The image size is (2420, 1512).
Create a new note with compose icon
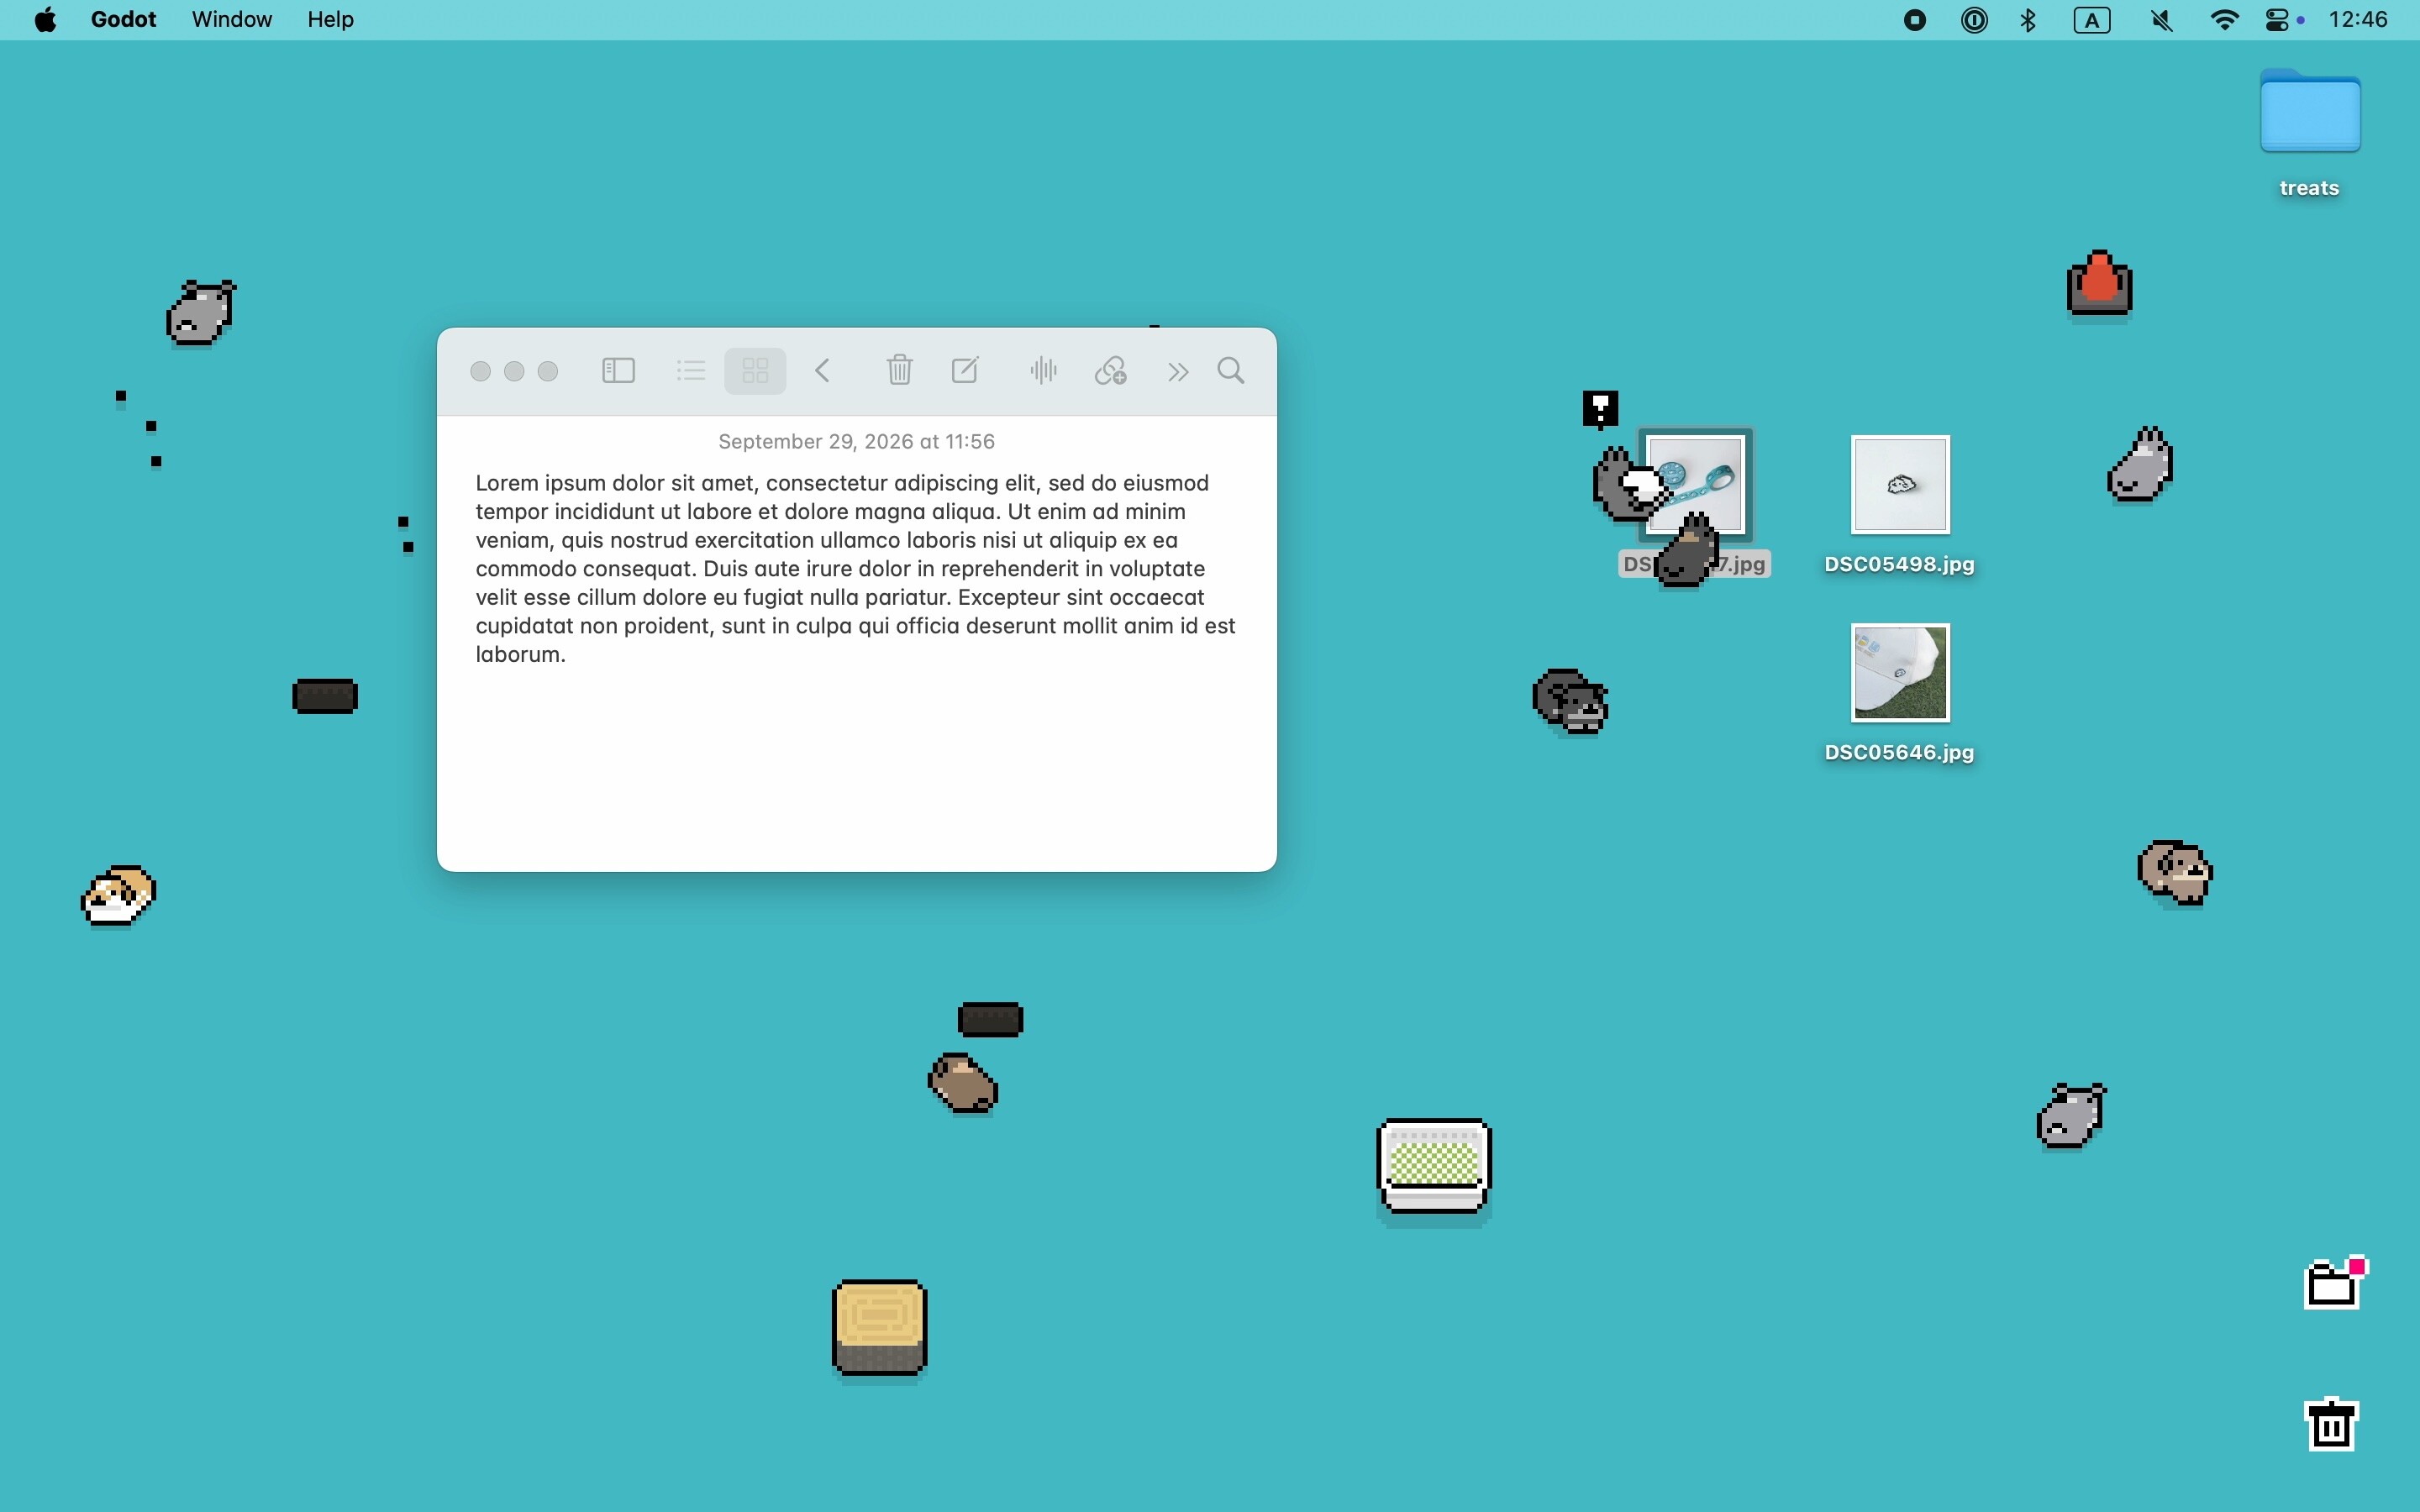pyautogui.click(x=965, y=371)
